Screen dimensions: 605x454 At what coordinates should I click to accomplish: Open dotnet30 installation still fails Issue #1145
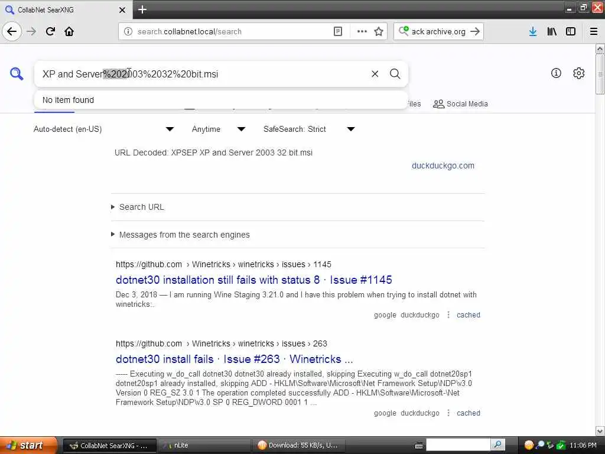[x=254, y=280]
